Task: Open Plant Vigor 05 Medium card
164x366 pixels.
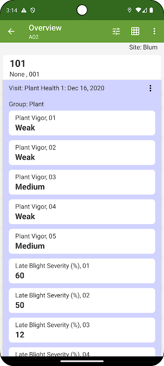Action: click(82, 242)
